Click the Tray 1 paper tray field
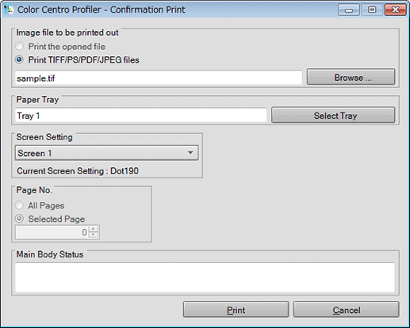The image size is (410, 328). pyautogui.click(x=141, y=116)
